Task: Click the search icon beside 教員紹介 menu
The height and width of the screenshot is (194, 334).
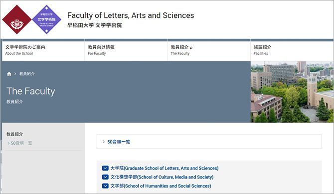Action: point(191,48)
